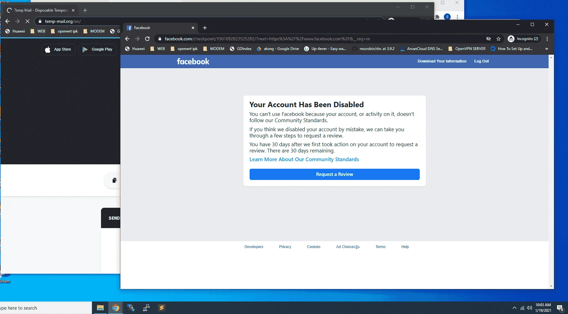Open a new tab beside the Facebook tab
568x314 pixels.
tap(205, 28)
